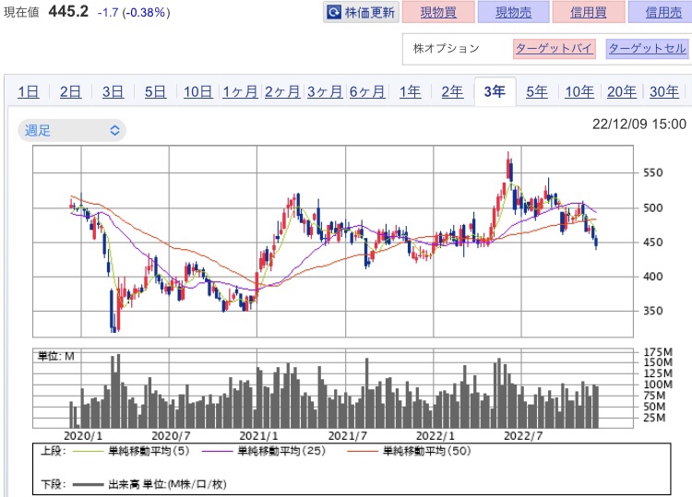Click the 単純移動平均(25) legend entry
This screenshot has width=692, height=497.
click(264, 451)
